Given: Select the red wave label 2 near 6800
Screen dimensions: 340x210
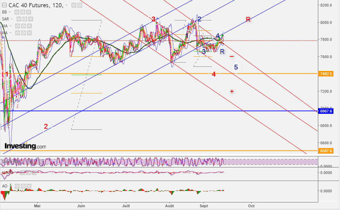Looking at the screenshot, I should (x=46, y=126).
